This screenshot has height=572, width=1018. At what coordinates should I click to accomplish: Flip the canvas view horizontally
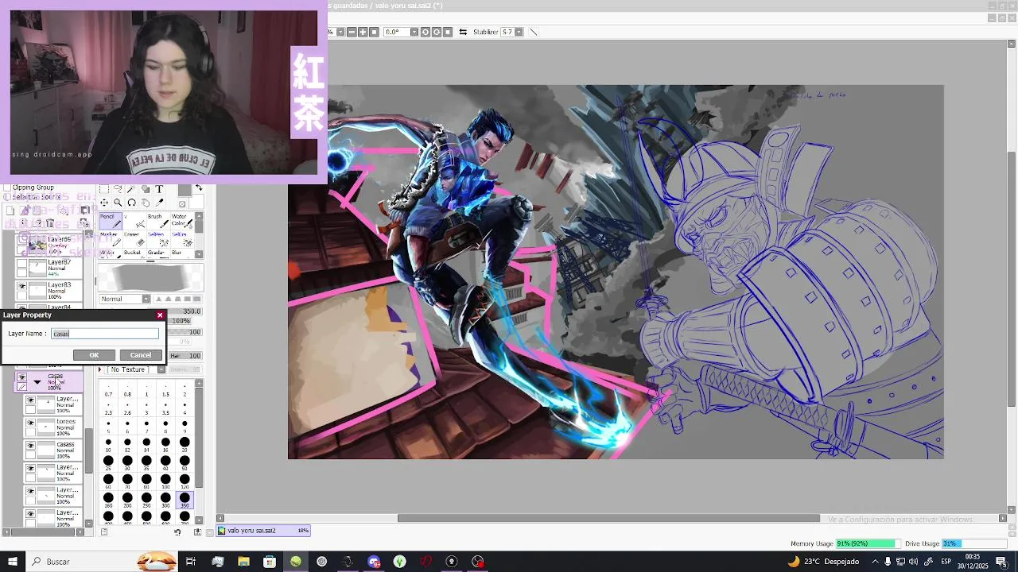[463, 32]
